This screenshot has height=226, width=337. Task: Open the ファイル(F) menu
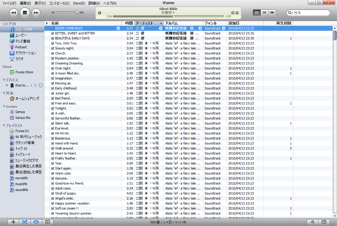9,3
